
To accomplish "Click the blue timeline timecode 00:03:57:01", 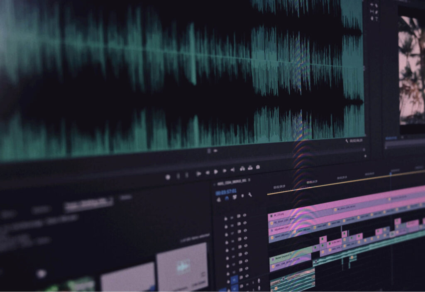I will pyautogui.click(x=226, y=191).
